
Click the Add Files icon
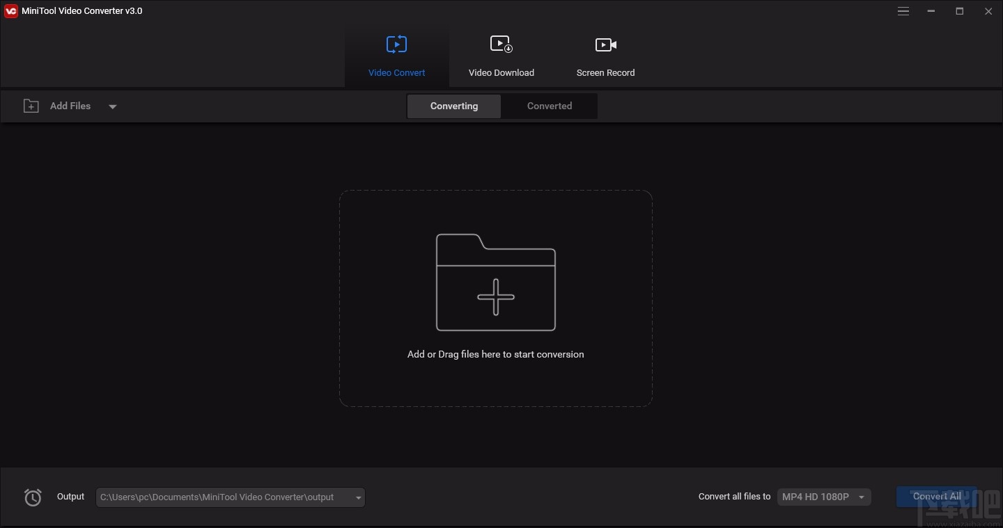pyautogui.click(x=31, y=106)
